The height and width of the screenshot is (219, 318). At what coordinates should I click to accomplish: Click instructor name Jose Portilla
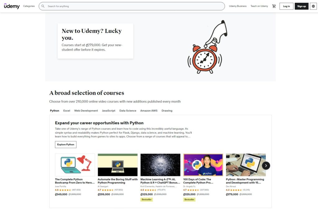click(x=61, y=186)
